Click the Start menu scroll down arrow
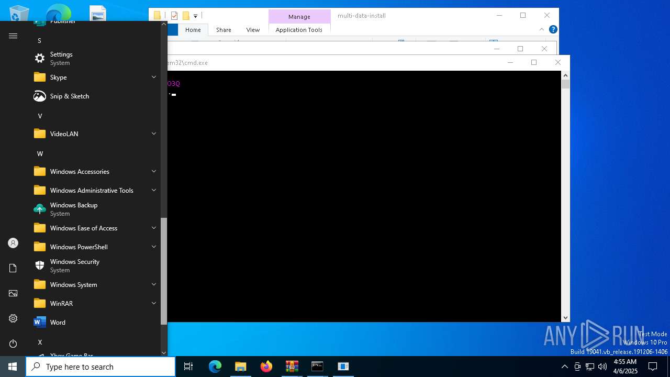Viewport: 670px width, 377px height. click(x=164, y=353)
